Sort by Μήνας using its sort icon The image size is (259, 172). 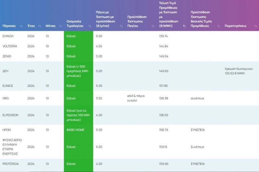coord(60,26)
